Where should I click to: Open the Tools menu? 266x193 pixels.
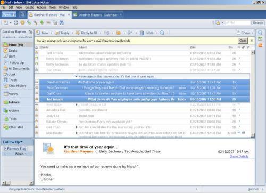point(53,7)
